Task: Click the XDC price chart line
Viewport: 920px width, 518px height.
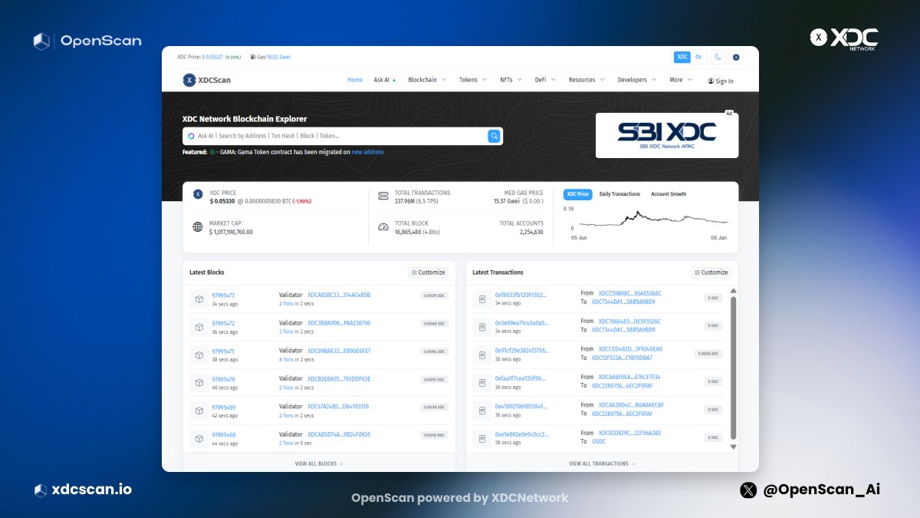Action: pos(654,219)
